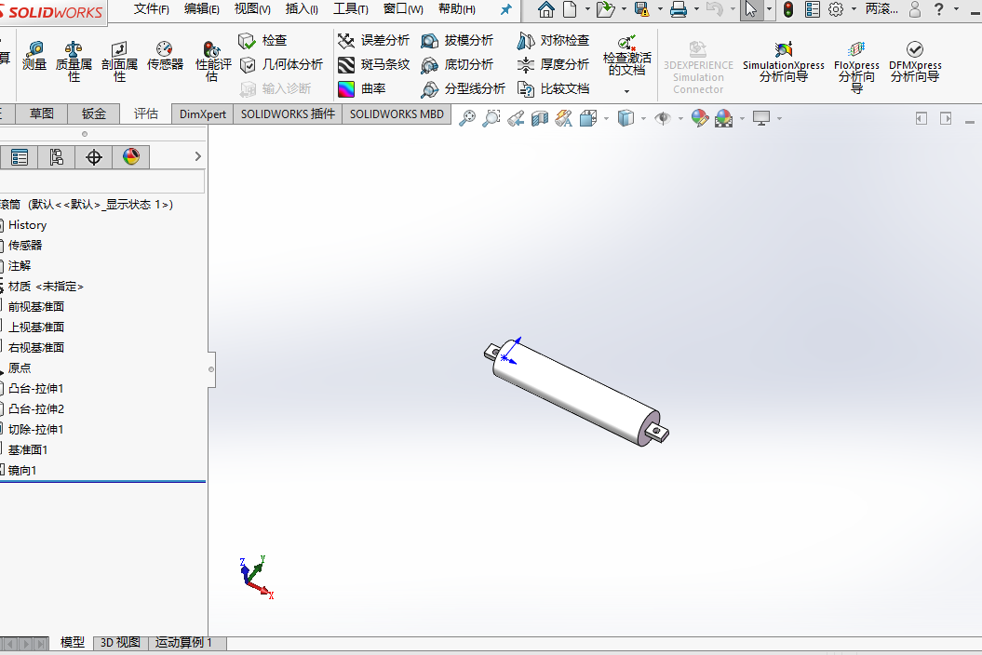The width and height of the screenshot is (982, 655).
Task: Launch FloXpress 分析向导
Action: click(856, 66)
